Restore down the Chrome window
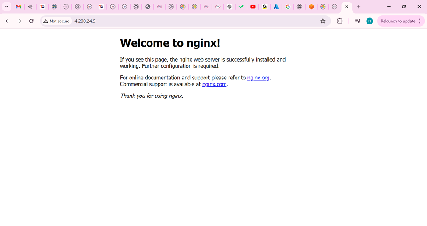The width and height of the screenshot is (427, 226). coord(404,7)
